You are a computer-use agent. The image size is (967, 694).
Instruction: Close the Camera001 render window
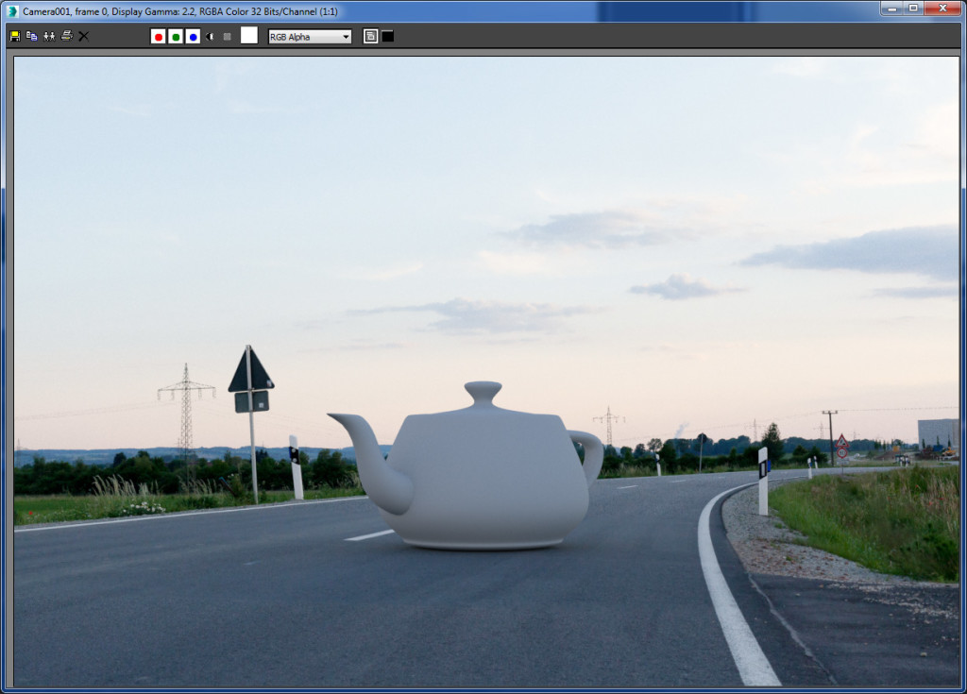[x=943, y=9]
